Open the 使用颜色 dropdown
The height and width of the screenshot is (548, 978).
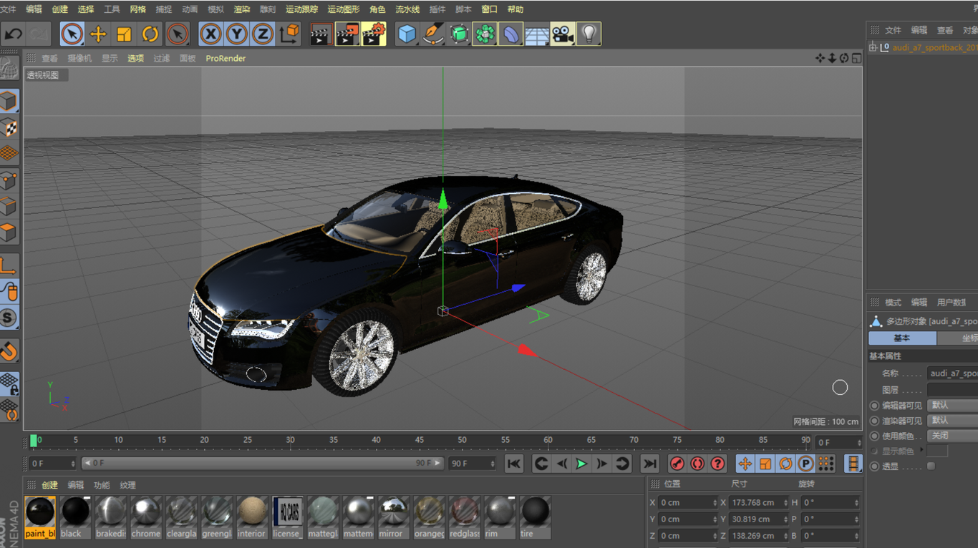click(x=953, y=436)
